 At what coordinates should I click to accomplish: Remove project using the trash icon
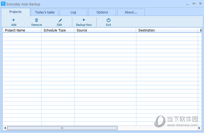point(37,20)
